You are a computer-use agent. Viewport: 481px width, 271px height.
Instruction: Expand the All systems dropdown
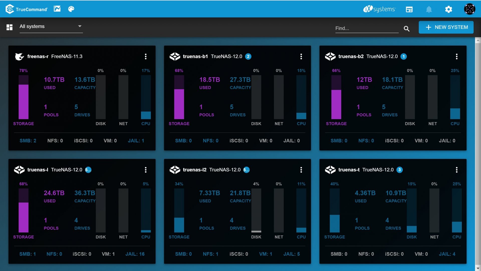coord(51,27)
